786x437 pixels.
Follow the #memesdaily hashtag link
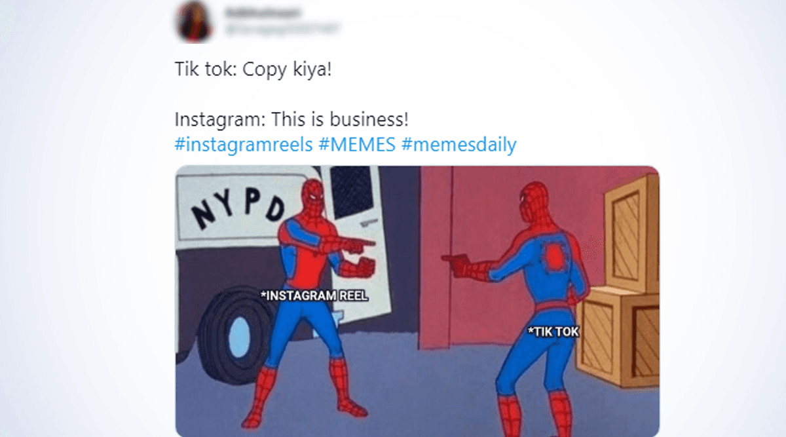tap(458, 144)
